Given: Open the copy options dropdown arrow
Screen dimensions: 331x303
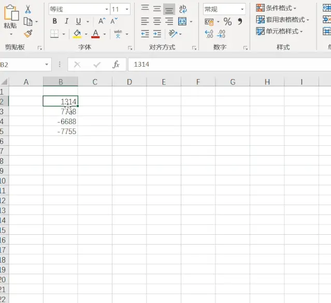Looking at the screenshot, I should point(37,22).
